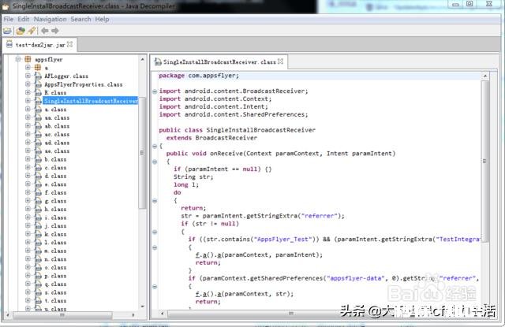505x327 pixels.
Task: Select AppsFlyerProperties.class in the tree
Action: pos(84,84)
